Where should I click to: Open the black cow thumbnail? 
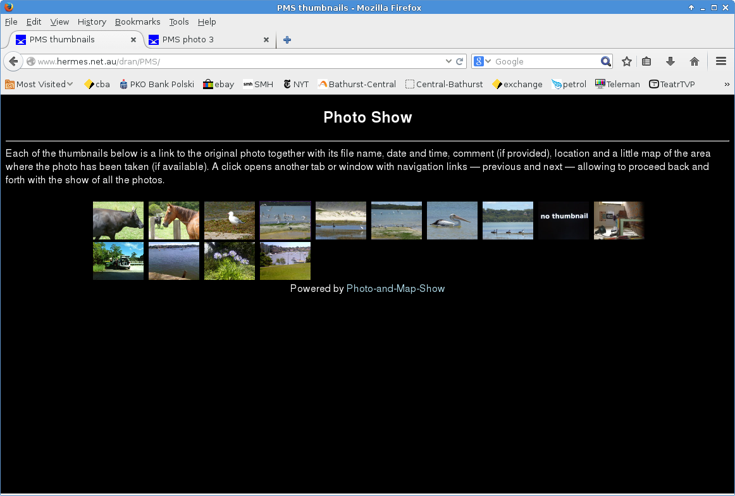click(x=118, y=221)
